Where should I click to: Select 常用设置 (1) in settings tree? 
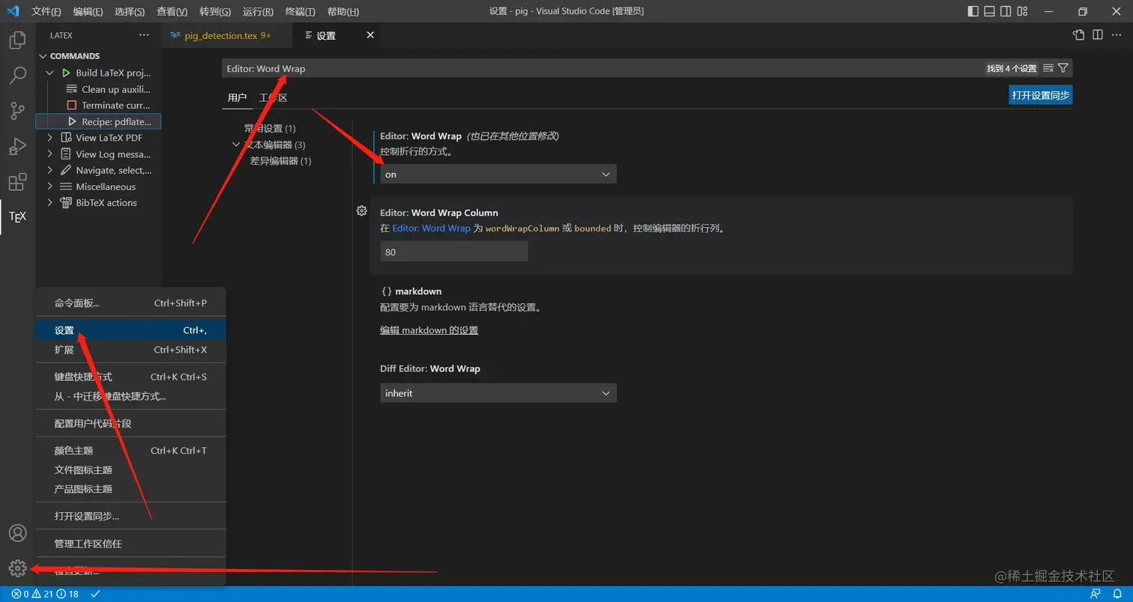pos(270,129)
